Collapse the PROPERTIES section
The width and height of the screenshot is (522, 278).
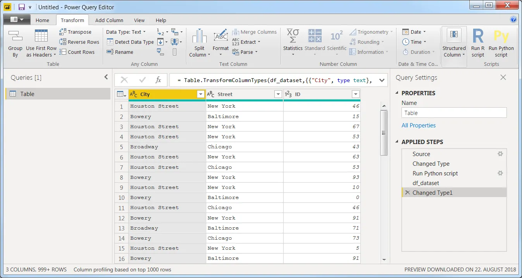397,93
